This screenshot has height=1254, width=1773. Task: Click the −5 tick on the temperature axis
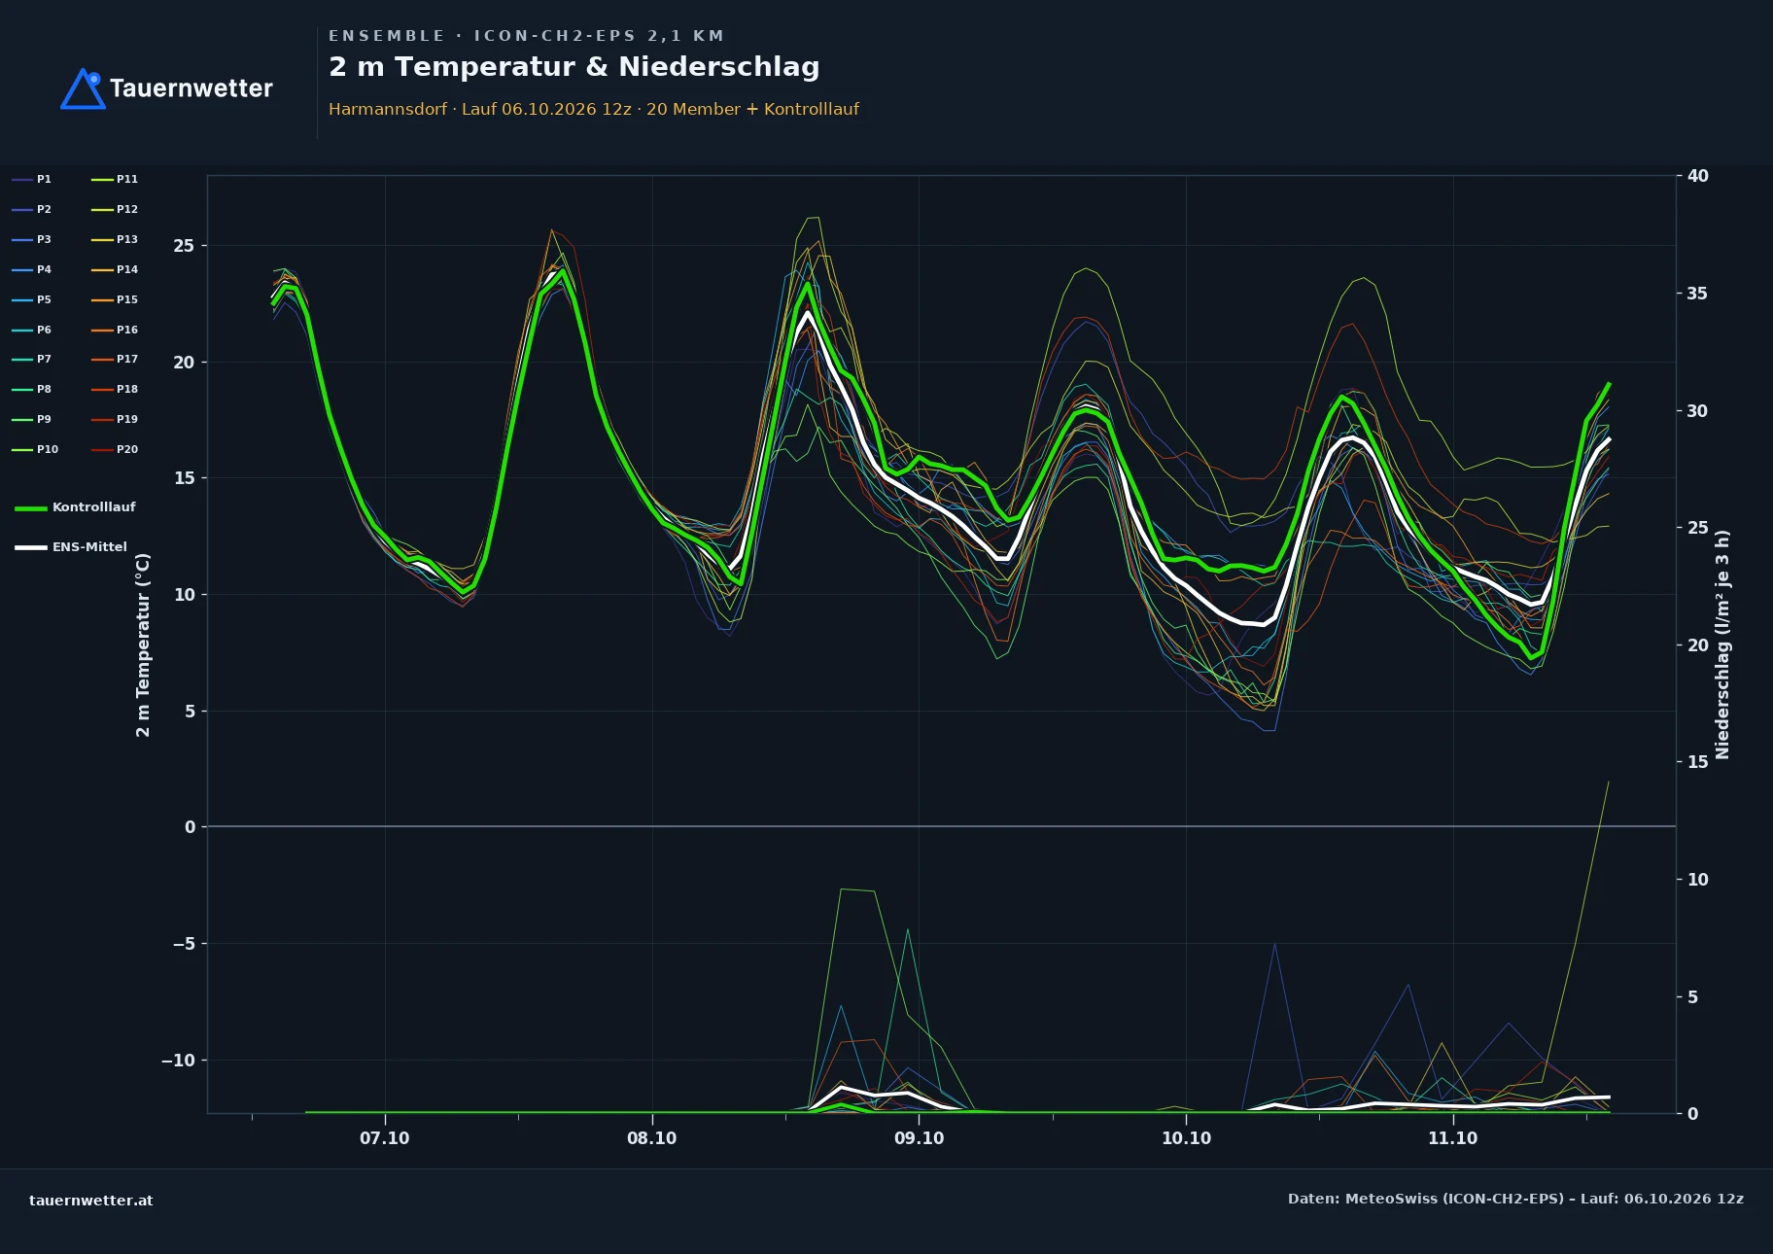[x=184, y=944]
